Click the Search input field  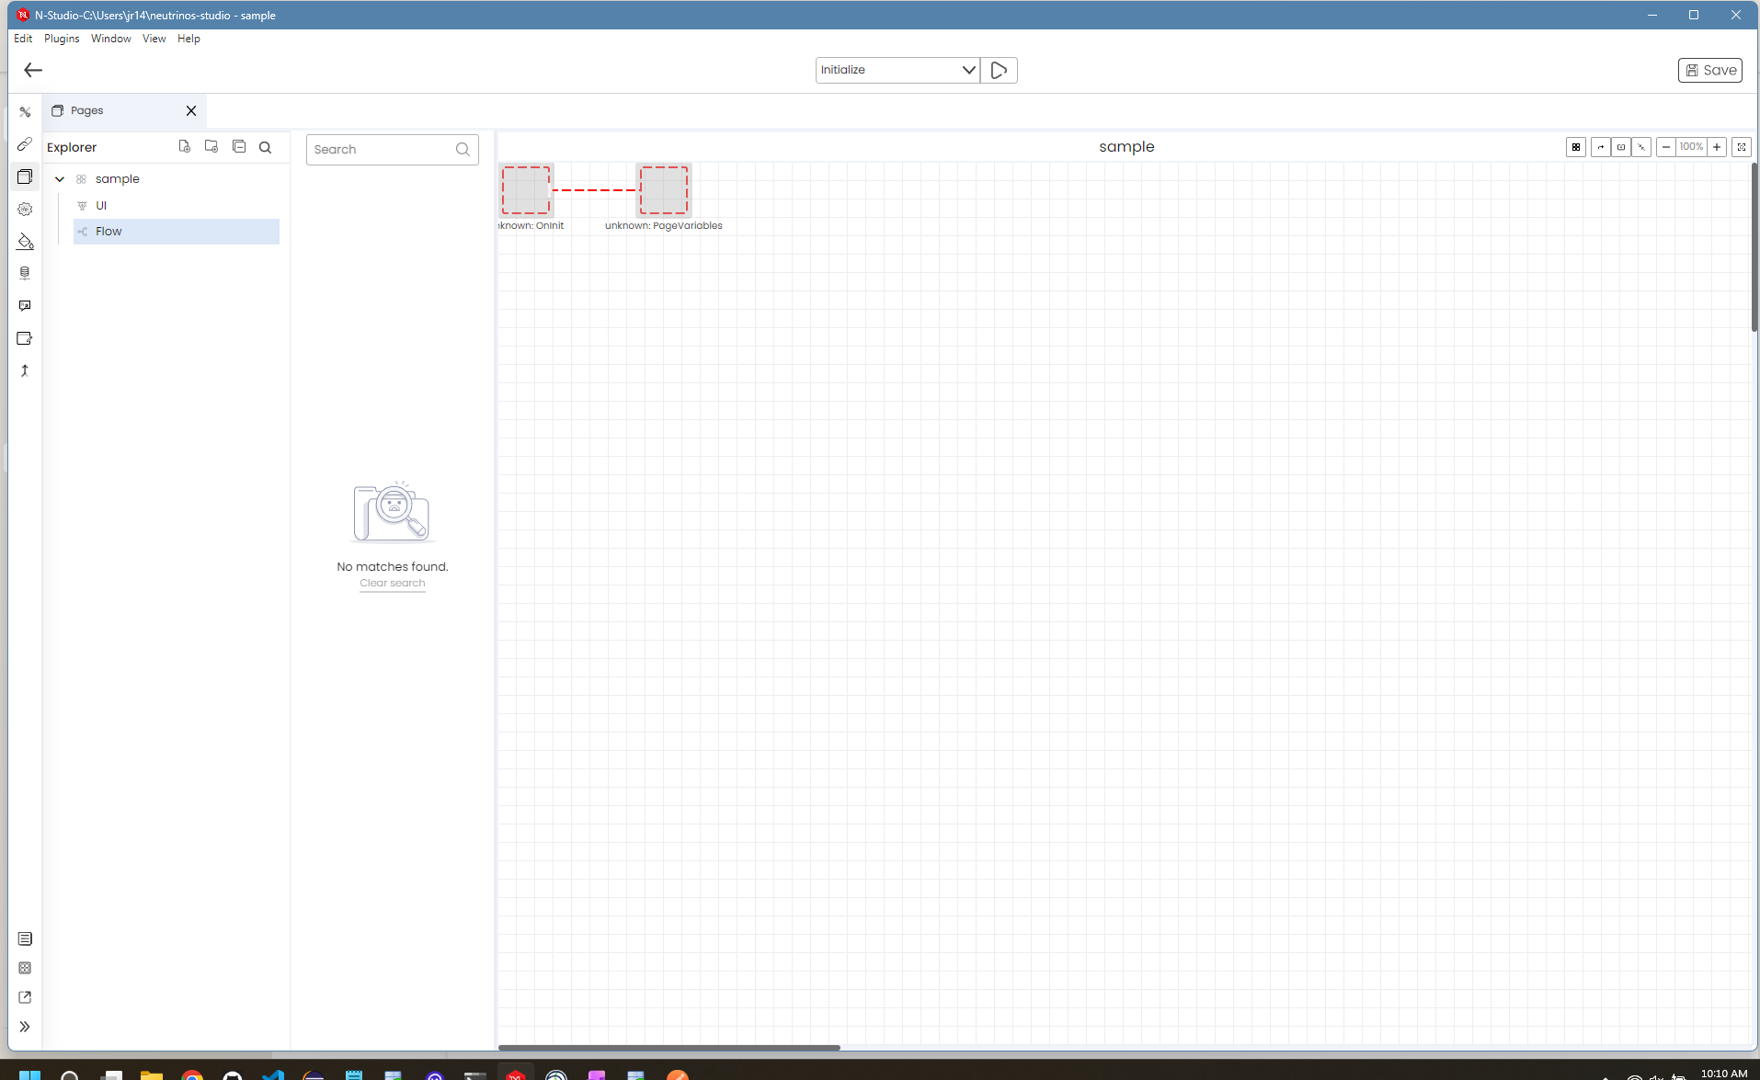(x=382, y=150)
